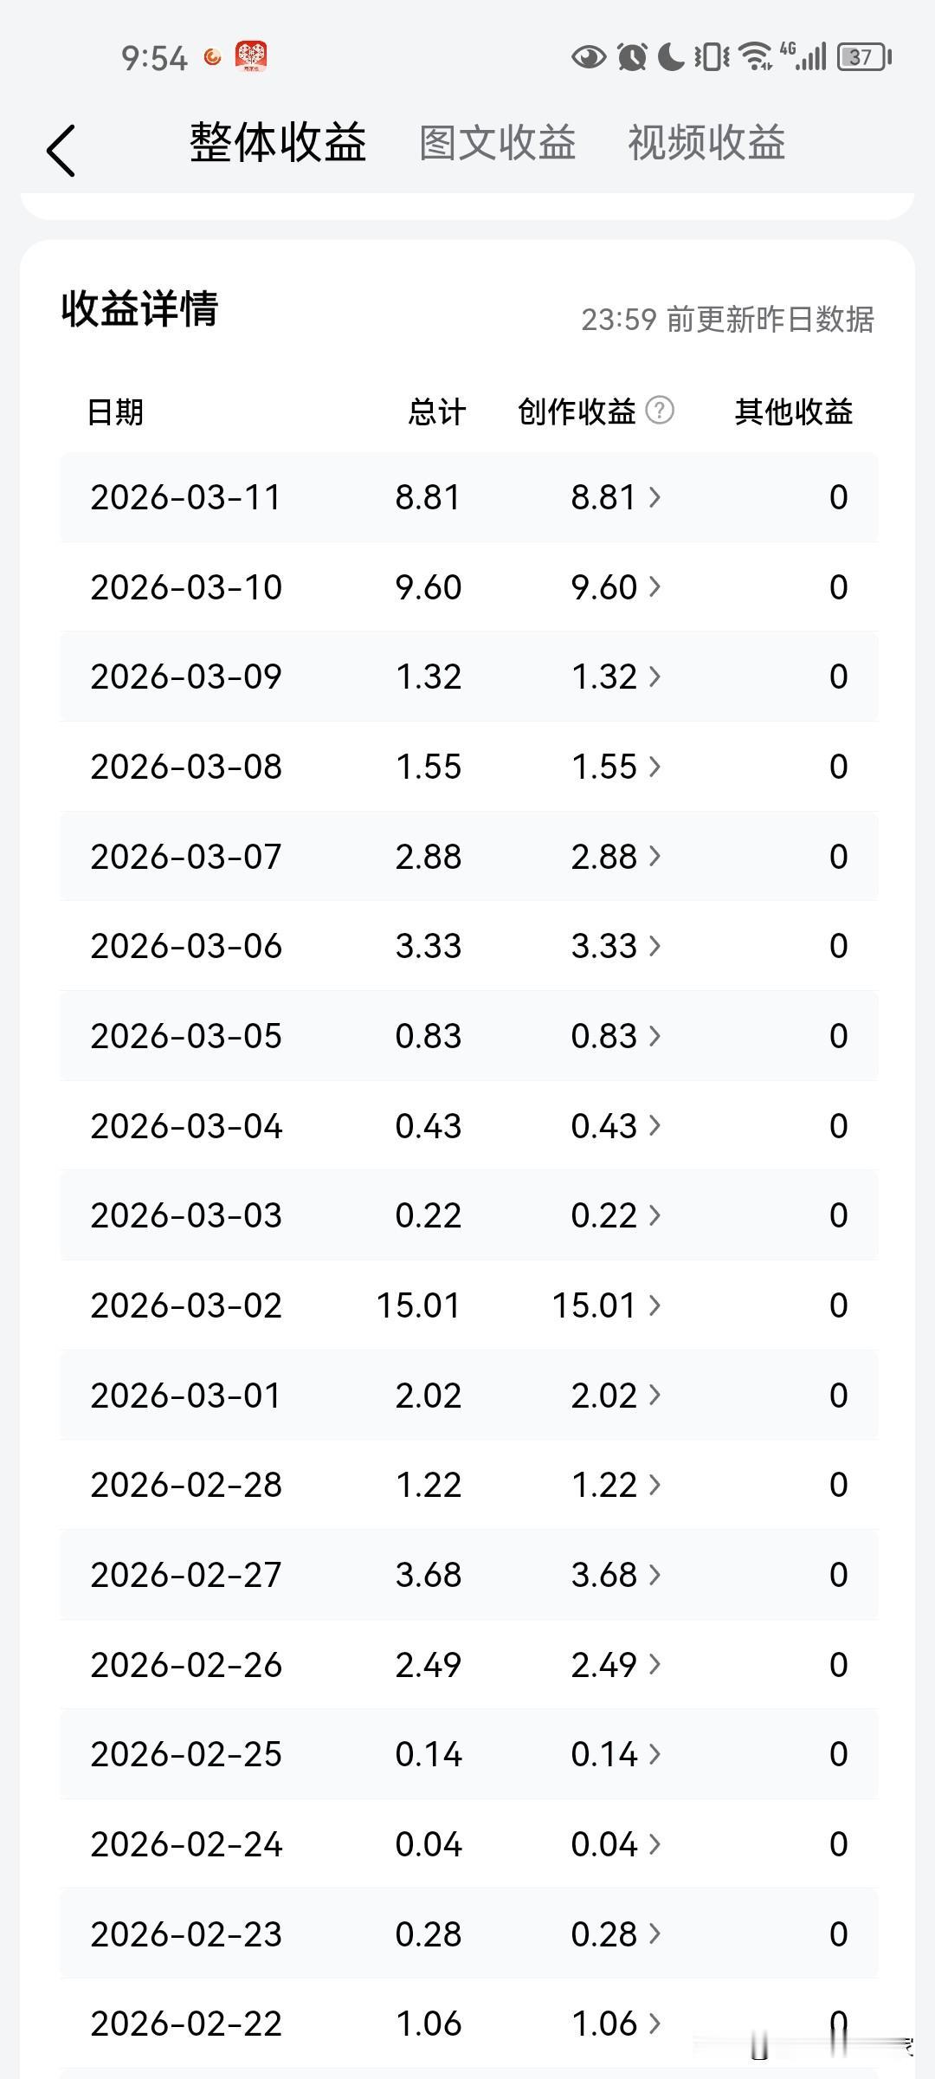The width and height of the screenshot is (935, 2079).
Task: Expand 8.81 earnings for 2026-03-11
Action: [616, 497]
